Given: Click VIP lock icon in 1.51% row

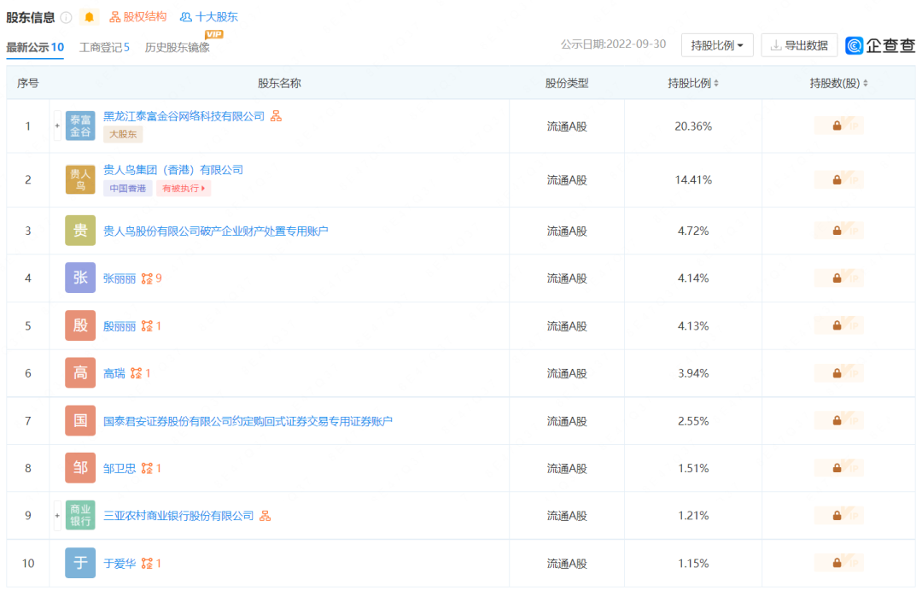Looking at the screenshot, I should [x=838, y=468].
